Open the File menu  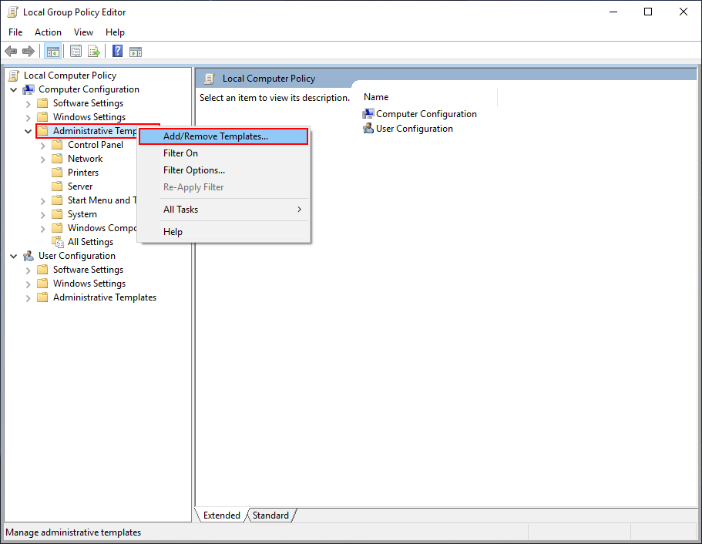[x=15, y=32]
